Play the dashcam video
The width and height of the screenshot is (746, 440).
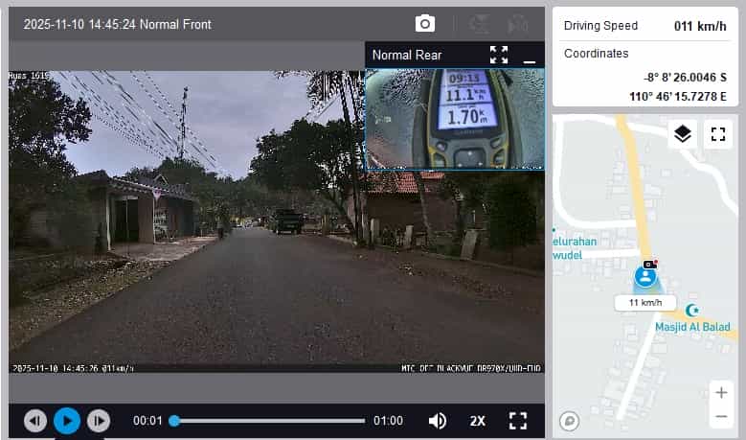(67, 420)
